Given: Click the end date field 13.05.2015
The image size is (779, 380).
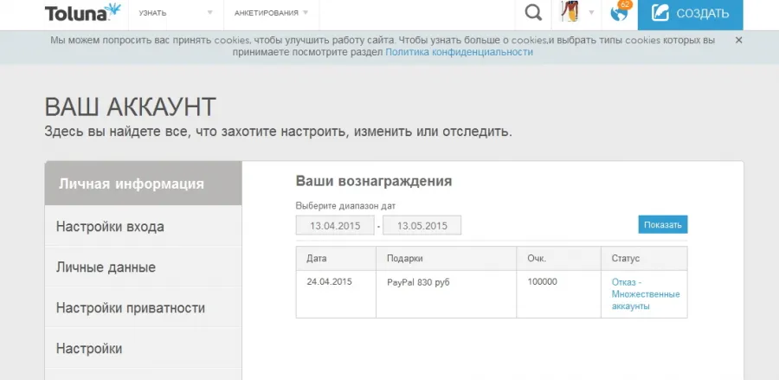Looking at the screenshot, I should tap(422, 226).
